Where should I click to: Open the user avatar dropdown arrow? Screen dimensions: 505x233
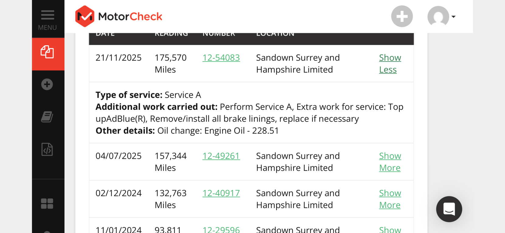454,17
